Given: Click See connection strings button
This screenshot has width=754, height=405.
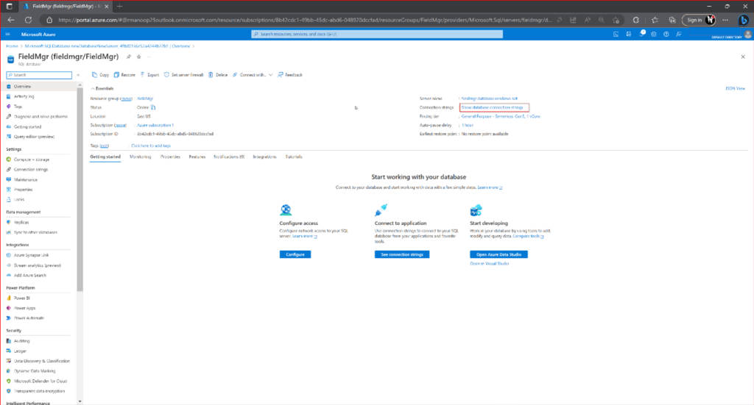Looking at the screenshot, I should (402, 254).
